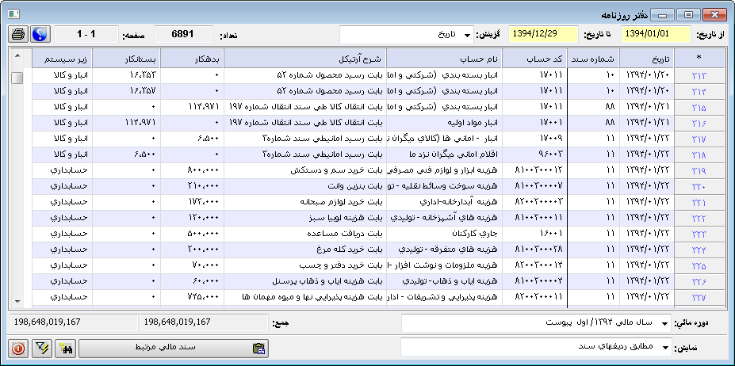The width and height of the screenshot is (735, 366).
Task: Click the red power exit icon
Action: (x=18, y=349)
